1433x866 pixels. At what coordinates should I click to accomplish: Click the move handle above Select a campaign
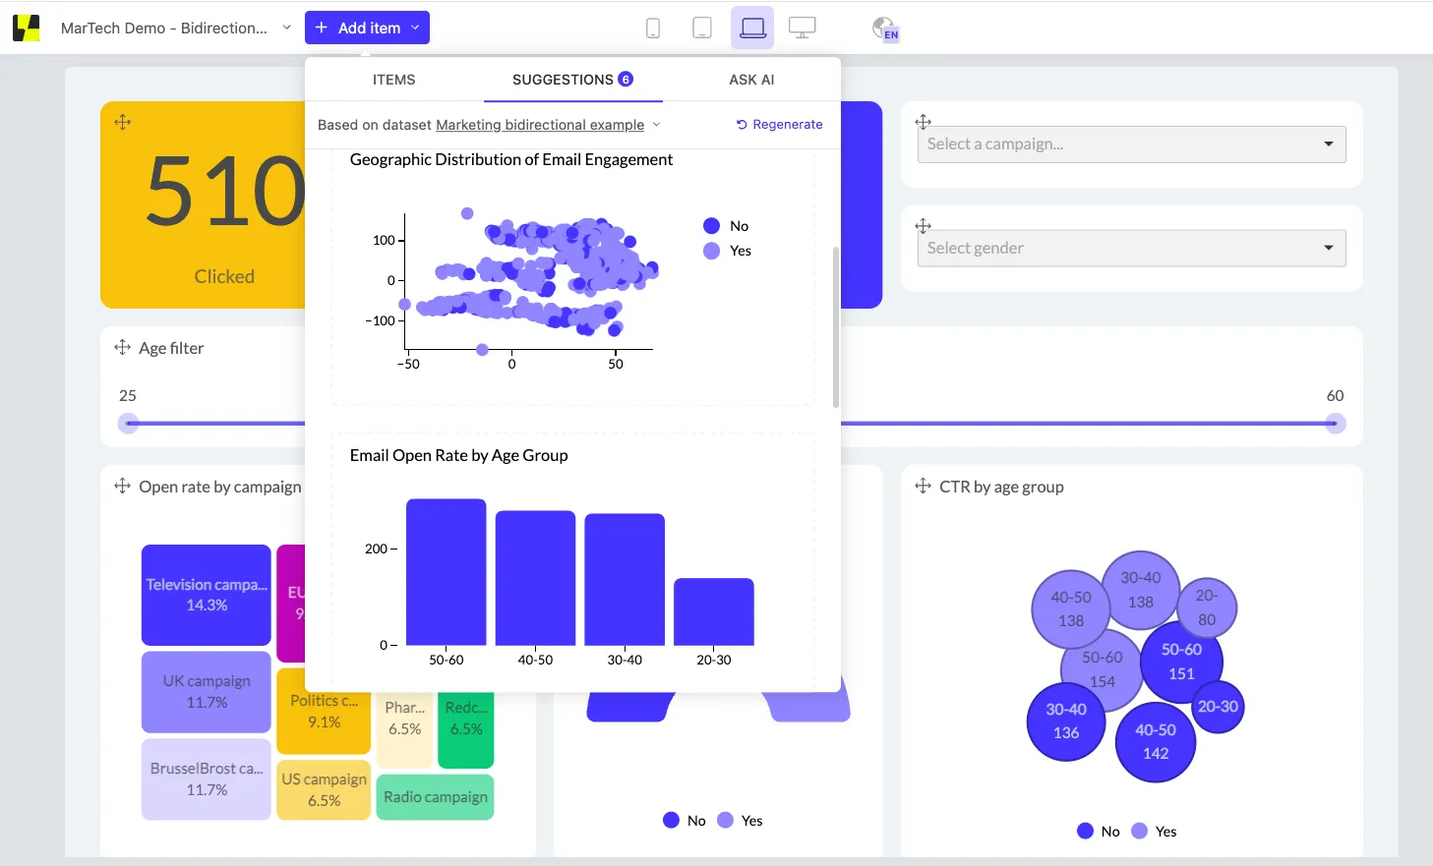pos(923,122)
